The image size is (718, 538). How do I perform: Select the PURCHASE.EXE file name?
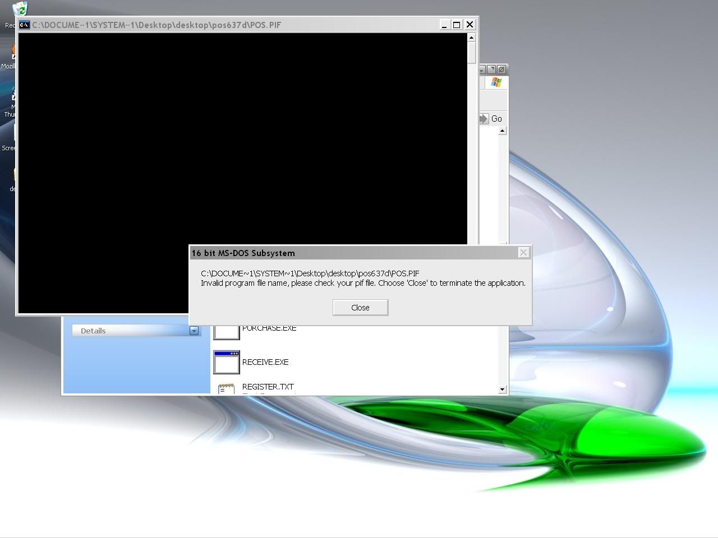pos(269,328)
